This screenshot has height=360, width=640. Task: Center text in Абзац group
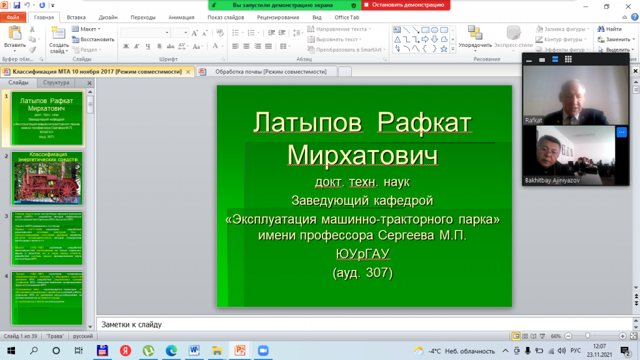click(x=246, y=46)
